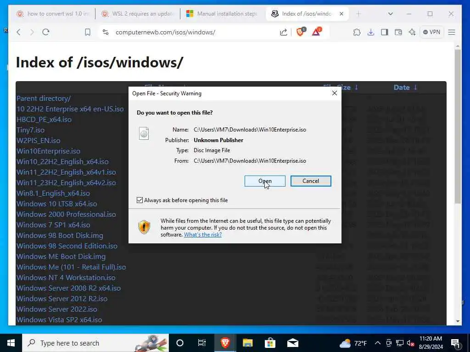Switch to 'WSL 2 requires an update' tab
This screenshot has height=352, width=470.
(x=138, y=14)
